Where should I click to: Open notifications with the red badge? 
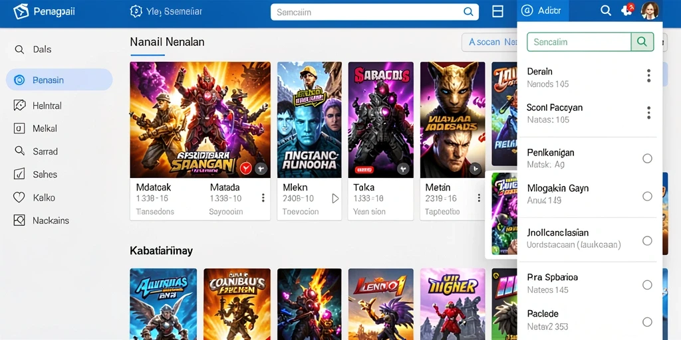pyautogui.click(x=628, y=10)
